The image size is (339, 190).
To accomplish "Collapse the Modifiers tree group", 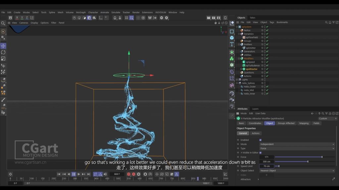I will [x=239, y=59].
